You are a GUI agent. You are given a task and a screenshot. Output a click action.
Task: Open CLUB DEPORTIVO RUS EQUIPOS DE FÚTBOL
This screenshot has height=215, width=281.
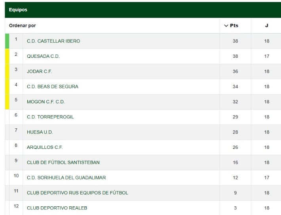78,193
